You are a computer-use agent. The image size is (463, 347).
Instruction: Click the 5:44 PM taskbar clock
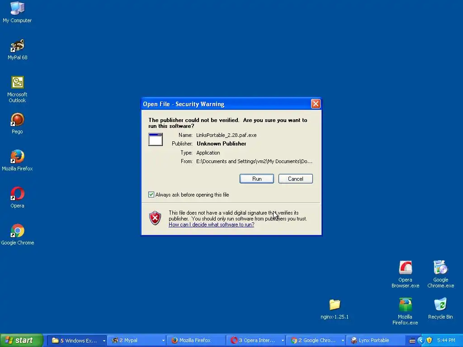click(x=446, y=340)
